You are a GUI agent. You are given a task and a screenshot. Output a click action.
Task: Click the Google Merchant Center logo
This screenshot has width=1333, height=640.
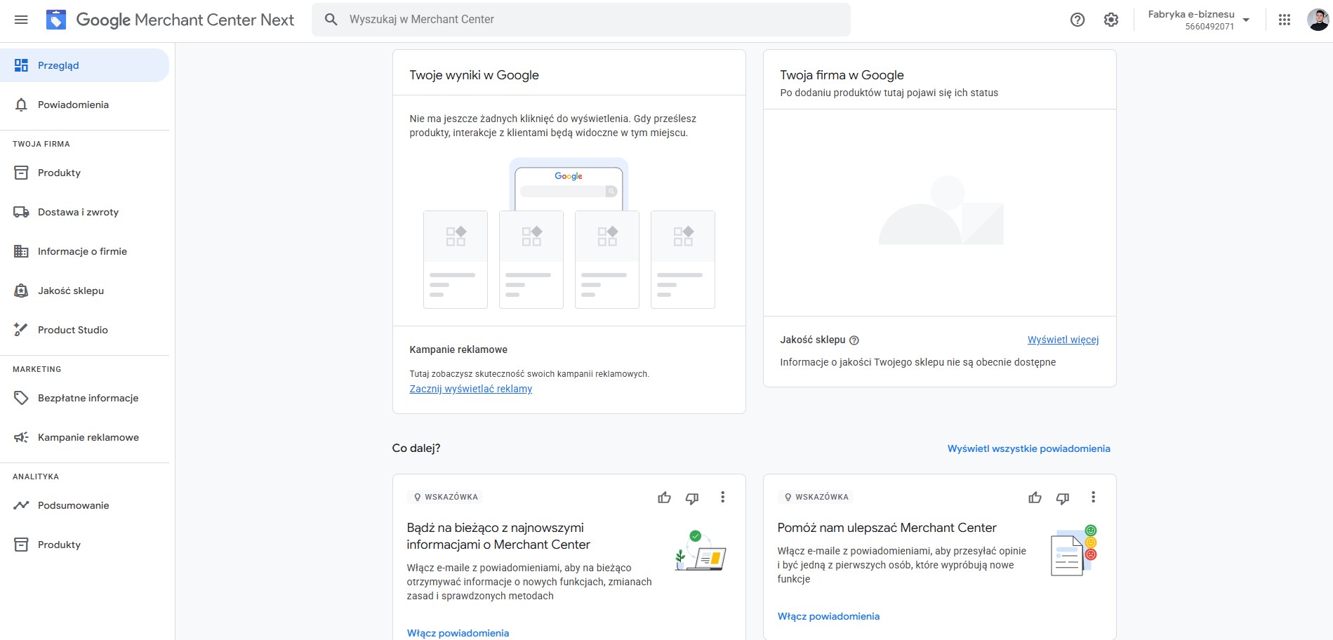tap(56, 20)
